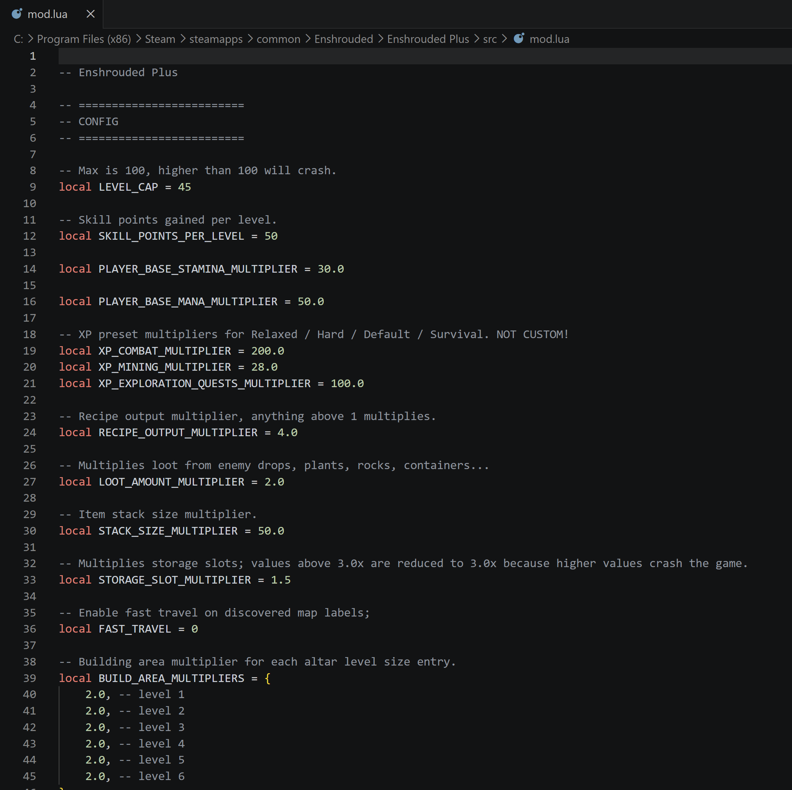The height and width of the screenshot is (790, 792).
Task: Click the value 50 on line 12
Action: tap(271, 236)
